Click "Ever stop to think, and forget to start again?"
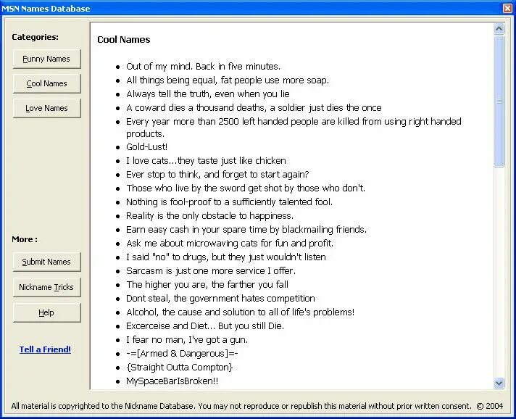This screenshot has width=516, height=419. (x=217, y=175)
